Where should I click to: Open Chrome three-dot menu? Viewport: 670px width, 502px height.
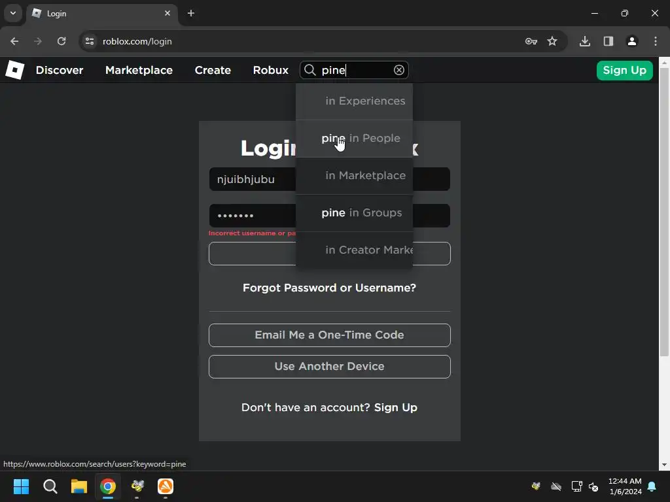click(x=656, y=41)
